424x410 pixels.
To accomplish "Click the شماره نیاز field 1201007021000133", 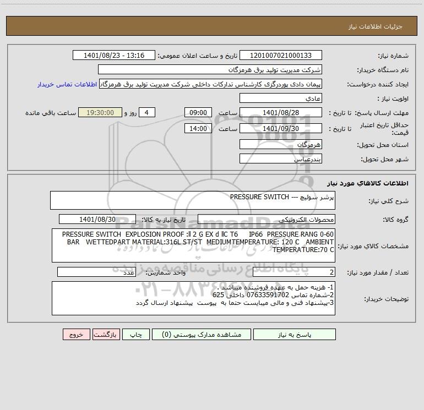I will pos(281,55).
